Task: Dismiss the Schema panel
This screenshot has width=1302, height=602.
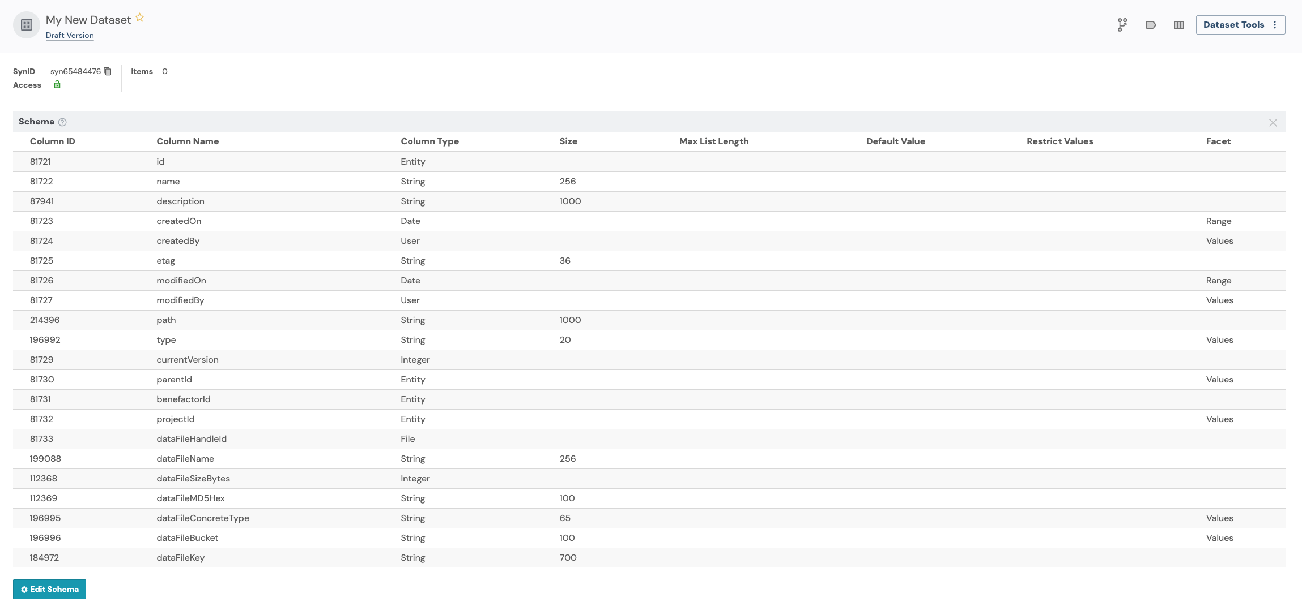Action: pyautogui.click(x=1273, y=122)
